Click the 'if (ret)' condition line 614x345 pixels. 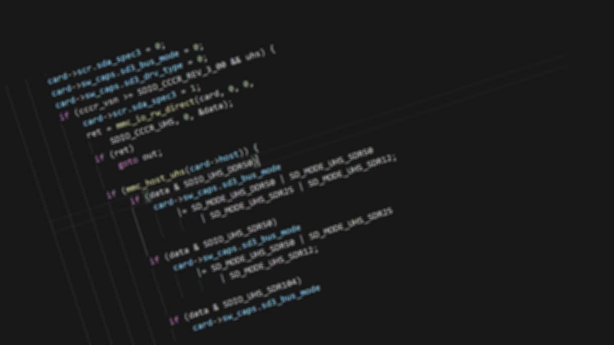click(x=114, y=153)
